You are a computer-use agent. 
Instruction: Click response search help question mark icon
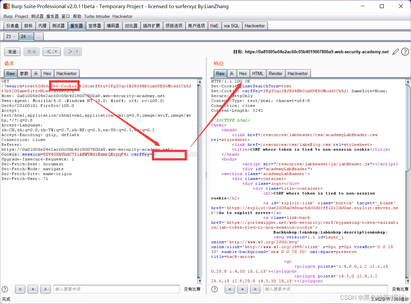coord(214,289)
